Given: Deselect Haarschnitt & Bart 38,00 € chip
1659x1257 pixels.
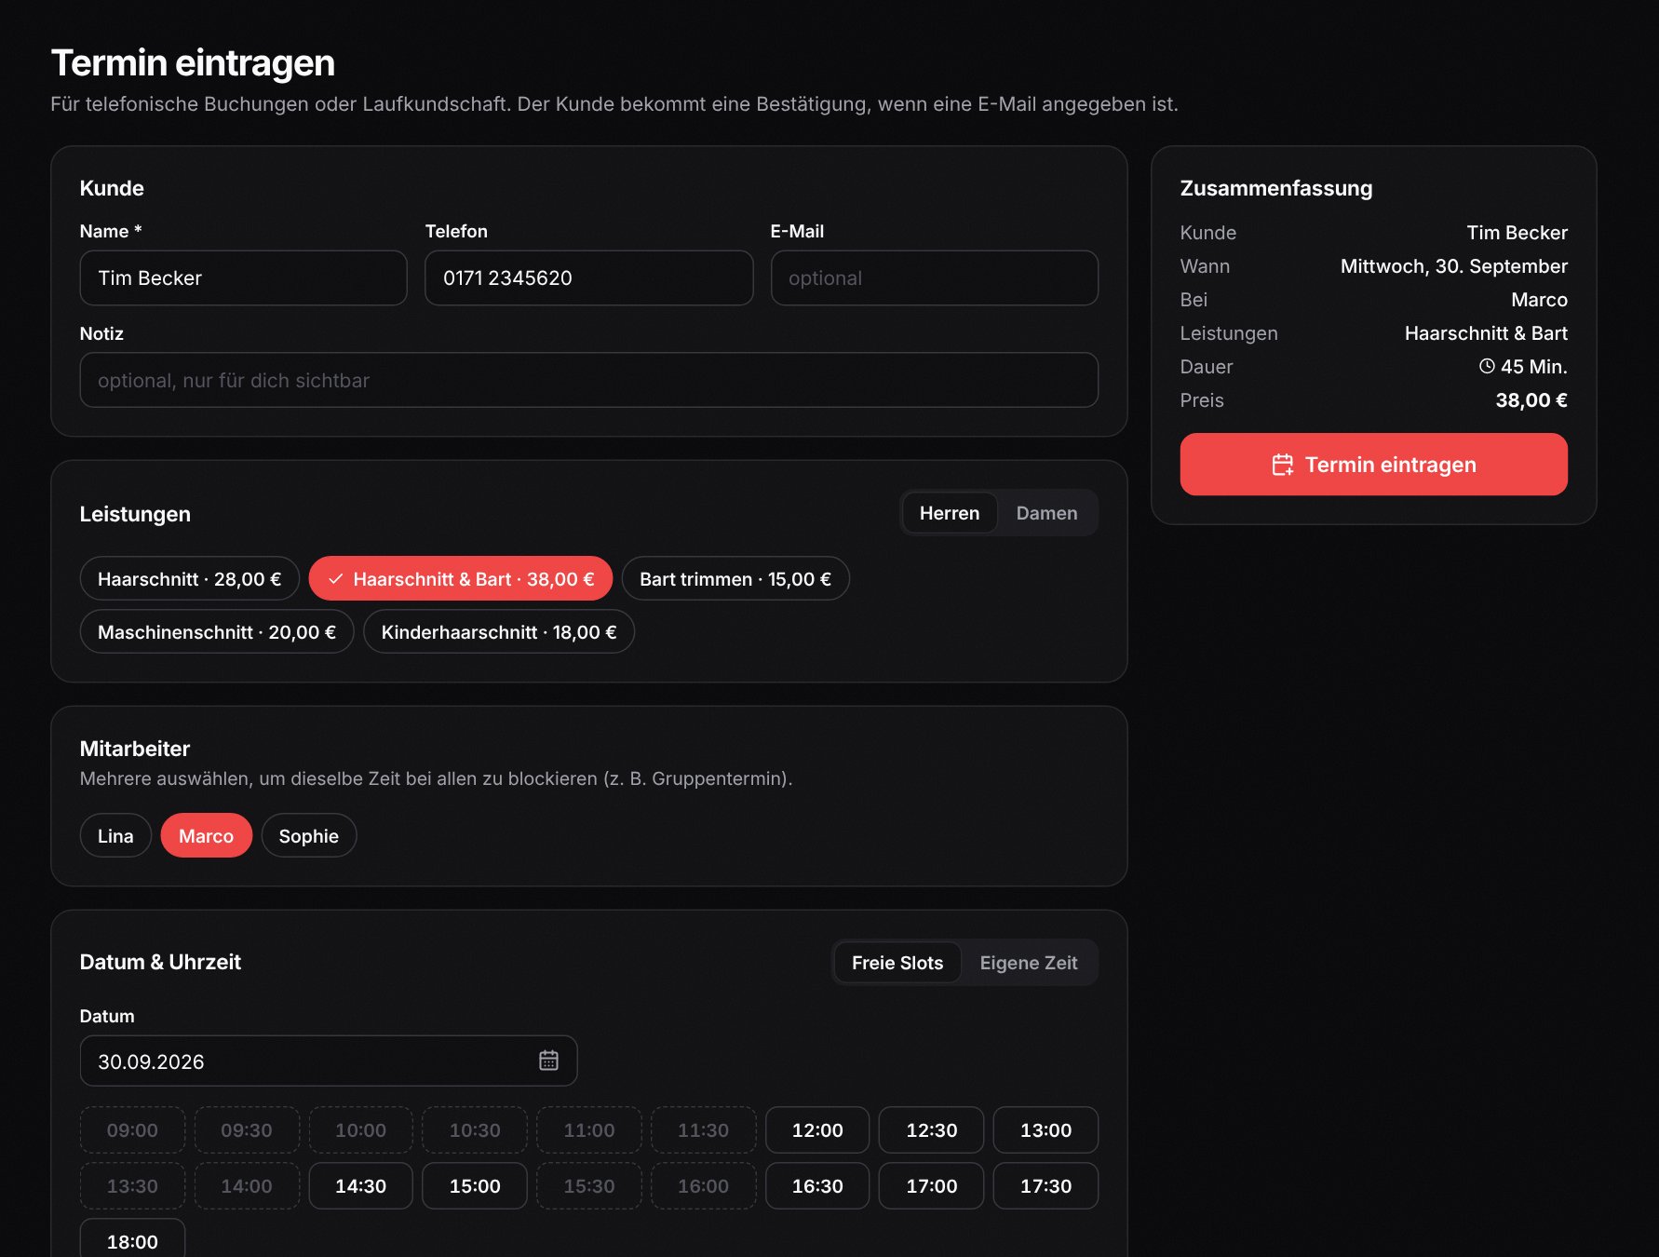Looking at the screenshot, I should click(x=460, y=579).
